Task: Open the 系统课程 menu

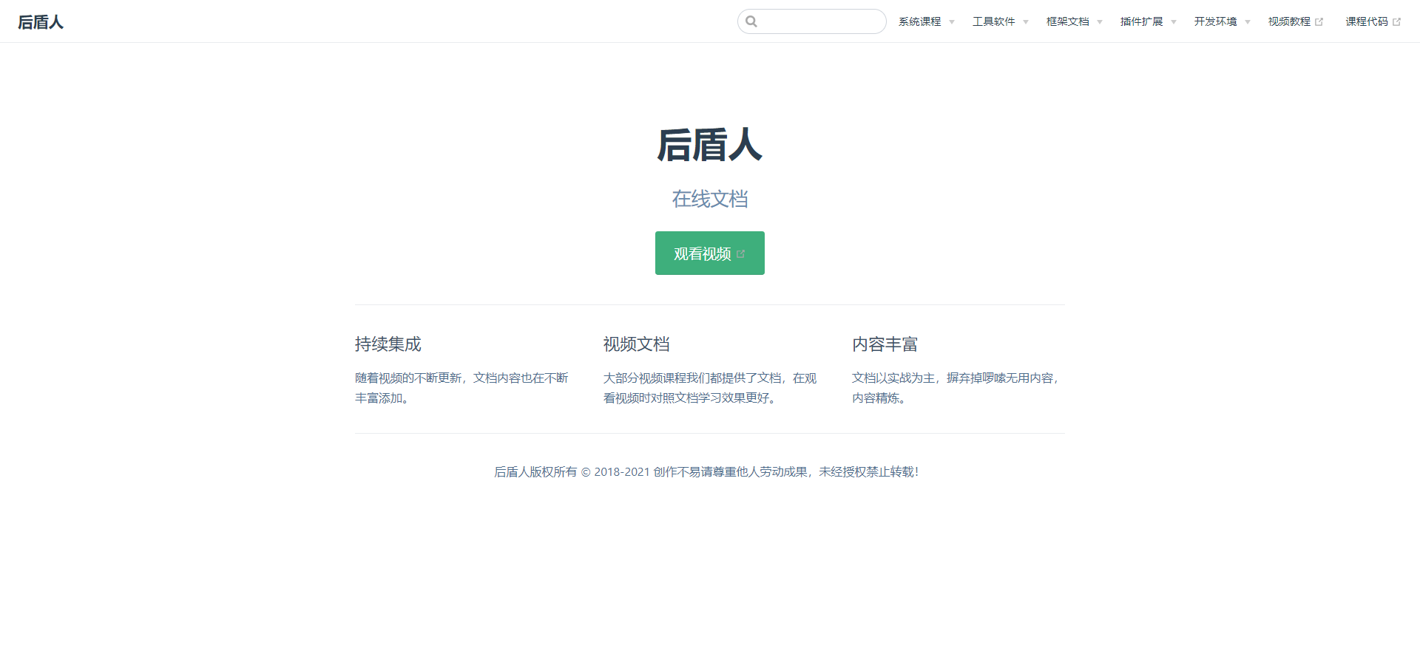Action: click(920, 21)
